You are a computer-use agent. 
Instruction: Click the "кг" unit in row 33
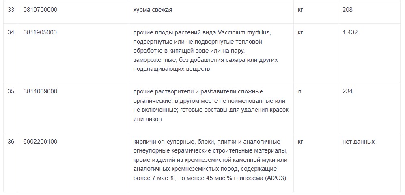point(300,10)
